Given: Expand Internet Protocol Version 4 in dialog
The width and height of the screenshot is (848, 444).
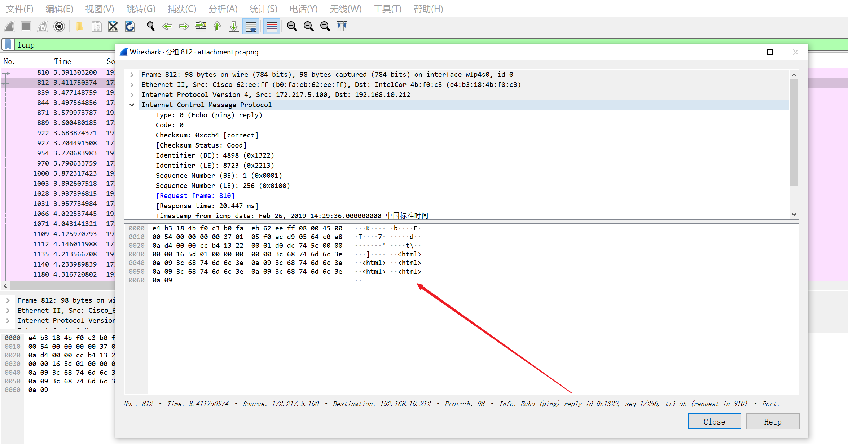Looking at the screenshot, I should point(132,95).
